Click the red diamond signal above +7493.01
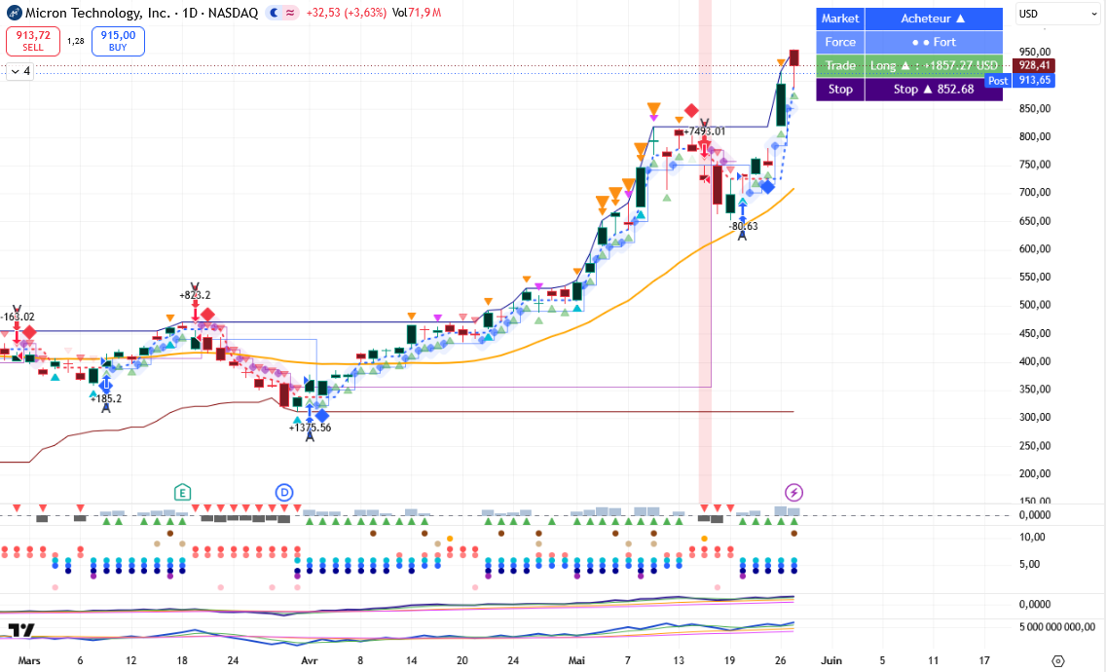This screenshot has height=672, width=1106. [691, 111]
